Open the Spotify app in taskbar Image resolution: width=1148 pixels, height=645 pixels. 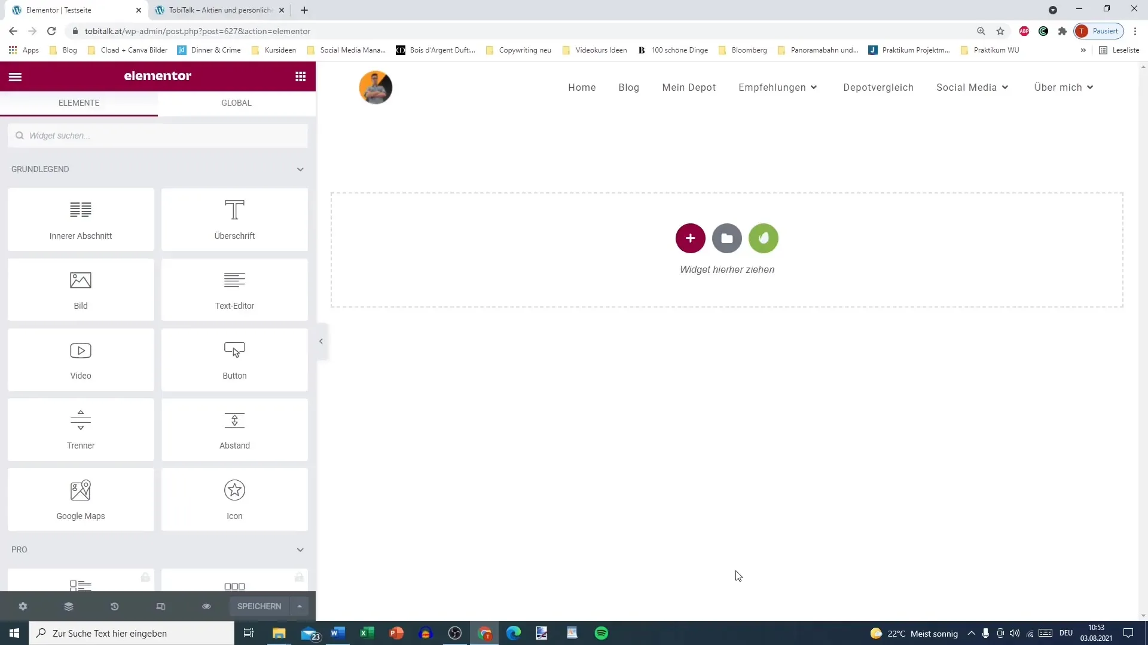pyautogui.click(x=602, y=633)
